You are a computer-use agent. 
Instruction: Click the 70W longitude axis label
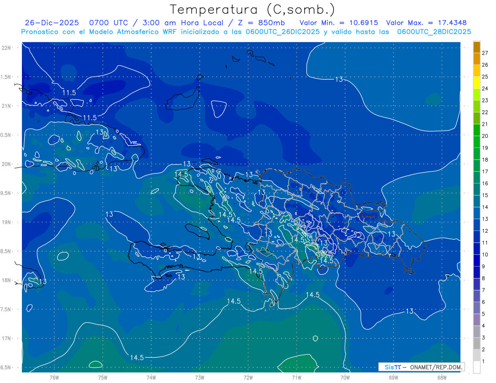[x=345, y=377]
